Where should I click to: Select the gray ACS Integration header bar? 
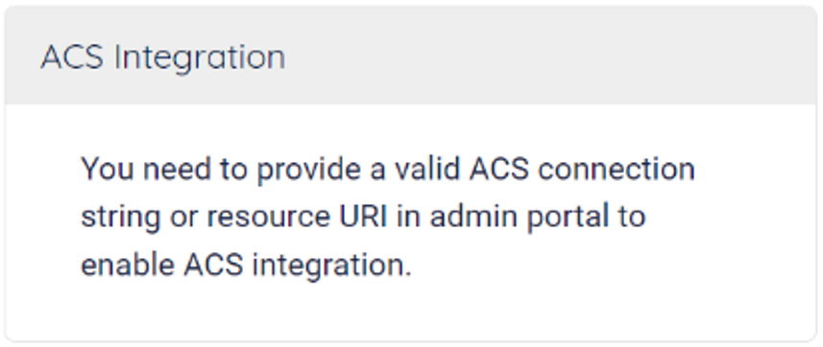(411, 55)
